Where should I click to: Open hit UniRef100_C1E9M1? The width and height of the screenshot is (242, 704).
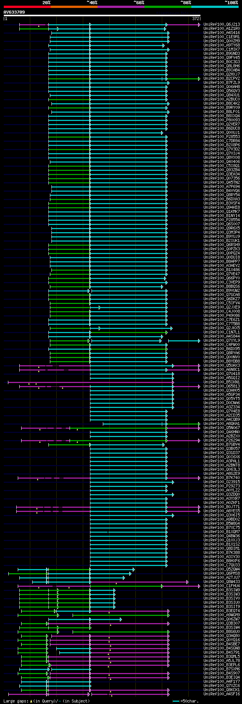coord(222,37)
